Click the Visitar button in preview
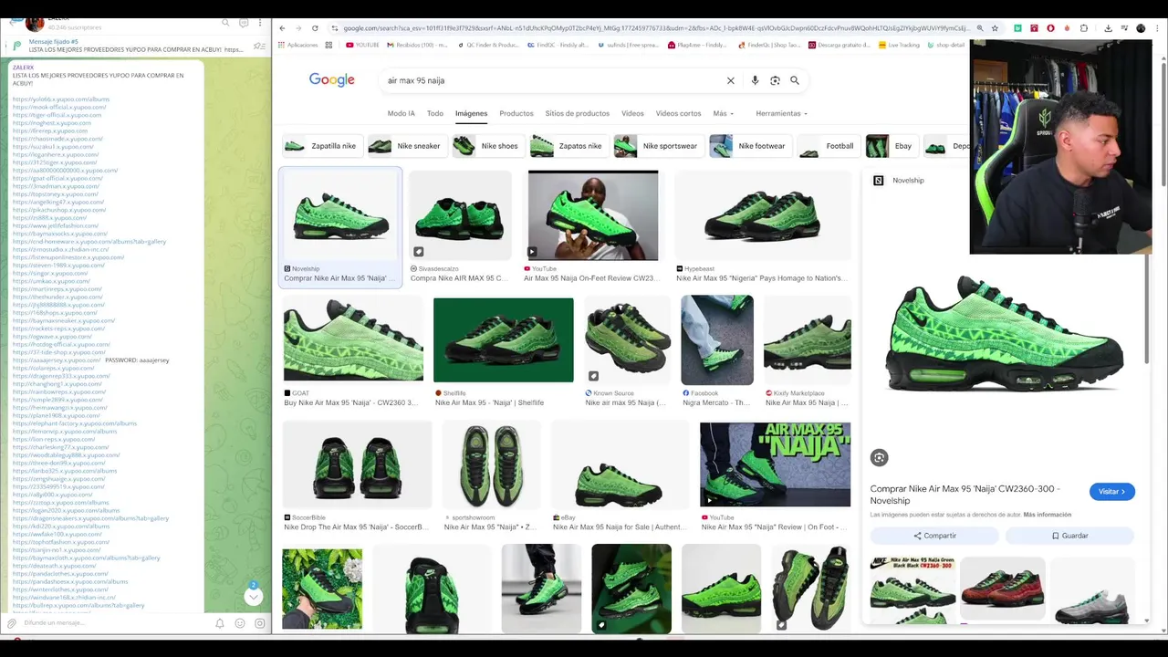Screen dimensions: 1168x657 click(x=1111, y=491)
